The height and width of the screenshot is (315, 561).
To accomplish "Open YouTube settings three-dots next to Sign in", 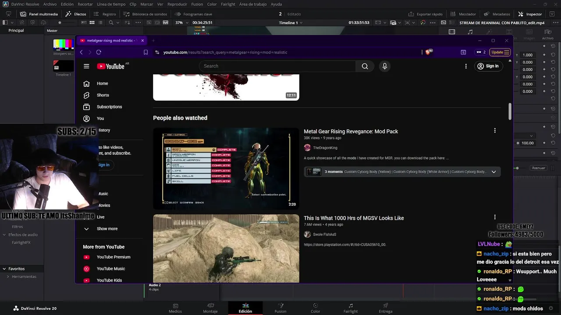I will 466,66.
